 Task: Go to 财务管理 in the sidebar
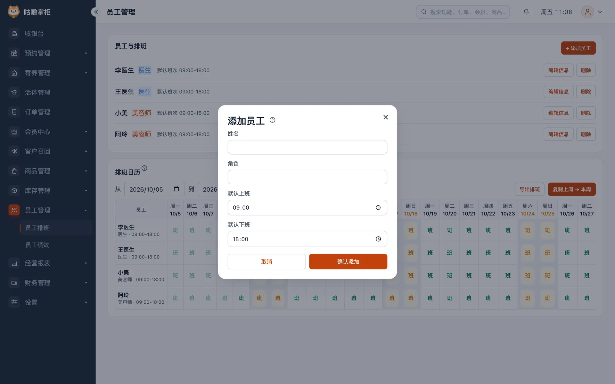click(x=48, y=283)
